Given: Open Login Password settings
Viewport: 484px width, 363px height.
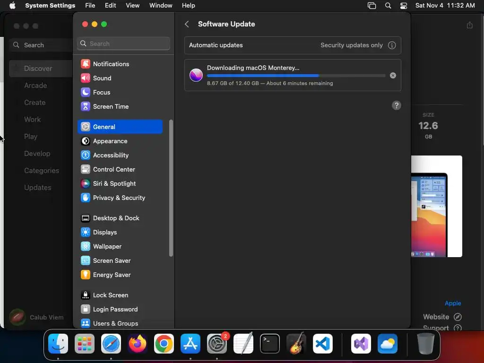Looking at the screenshot, I should (x=120, y=310).
